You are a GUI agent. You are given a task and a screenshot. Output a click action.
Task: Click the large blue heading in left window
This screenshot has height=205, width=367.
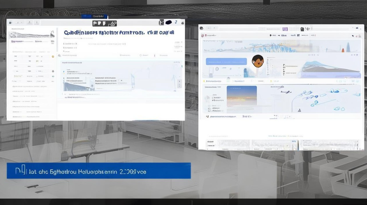pos(119,33)
